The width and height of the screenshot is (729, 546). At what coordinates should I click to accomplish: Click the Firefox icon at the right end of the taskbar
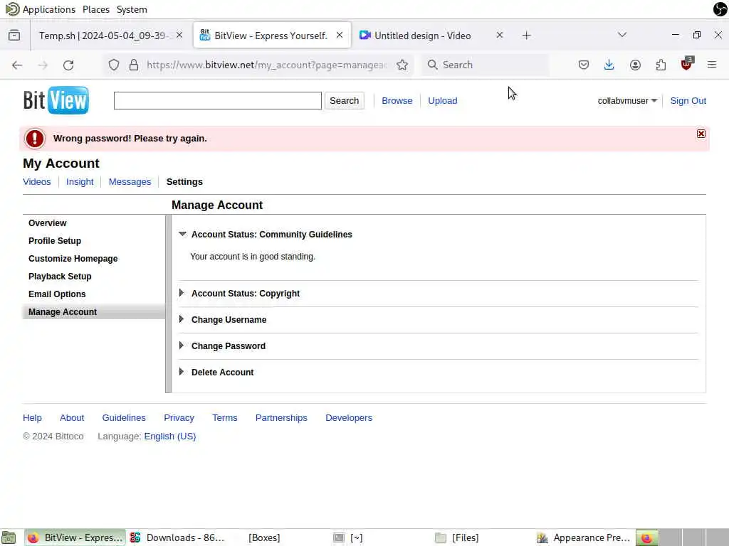[x=646, y=537]
